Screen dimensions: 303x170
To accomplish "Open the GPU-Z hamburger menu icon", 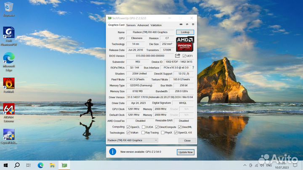I will [193, 25].
